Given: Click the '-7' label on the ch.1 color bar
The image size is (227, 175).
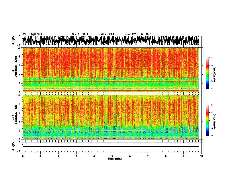Looking at the screenshot, I should tap(211, 89).
